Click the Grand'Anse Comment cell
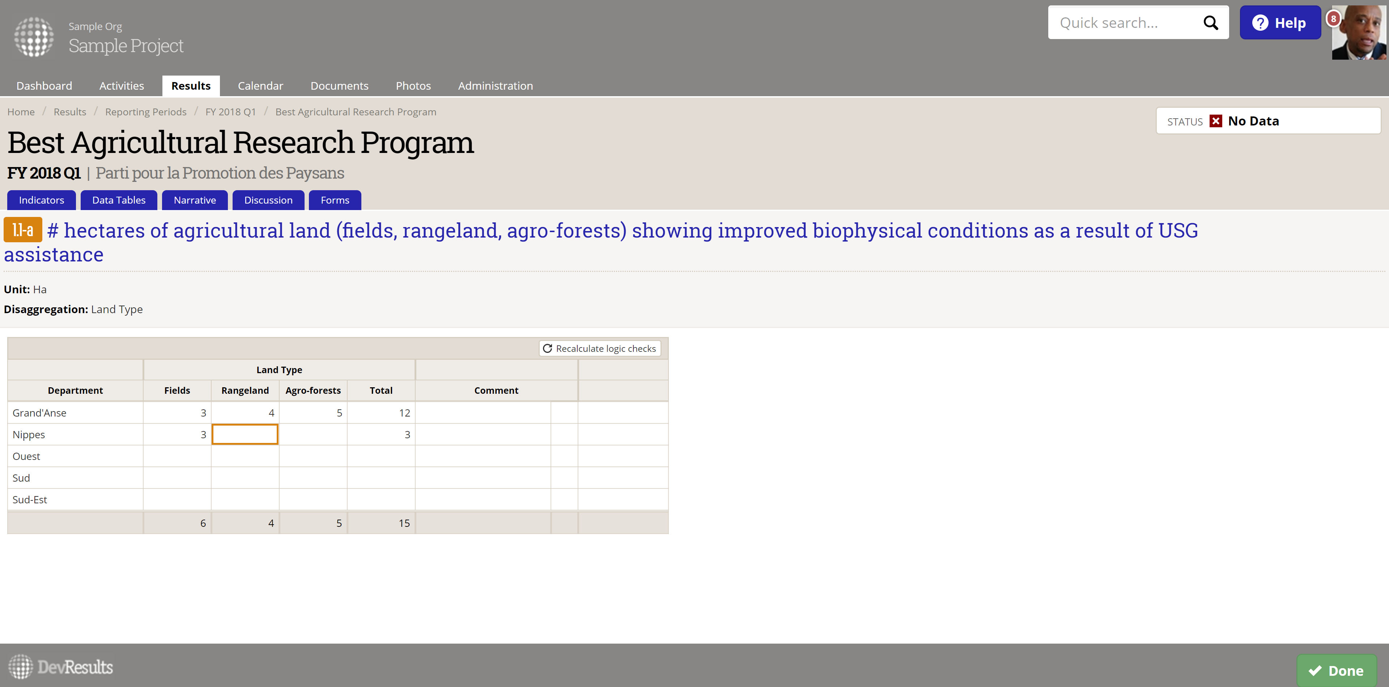Screen dimensions: 1389x687 pos(483,413)
